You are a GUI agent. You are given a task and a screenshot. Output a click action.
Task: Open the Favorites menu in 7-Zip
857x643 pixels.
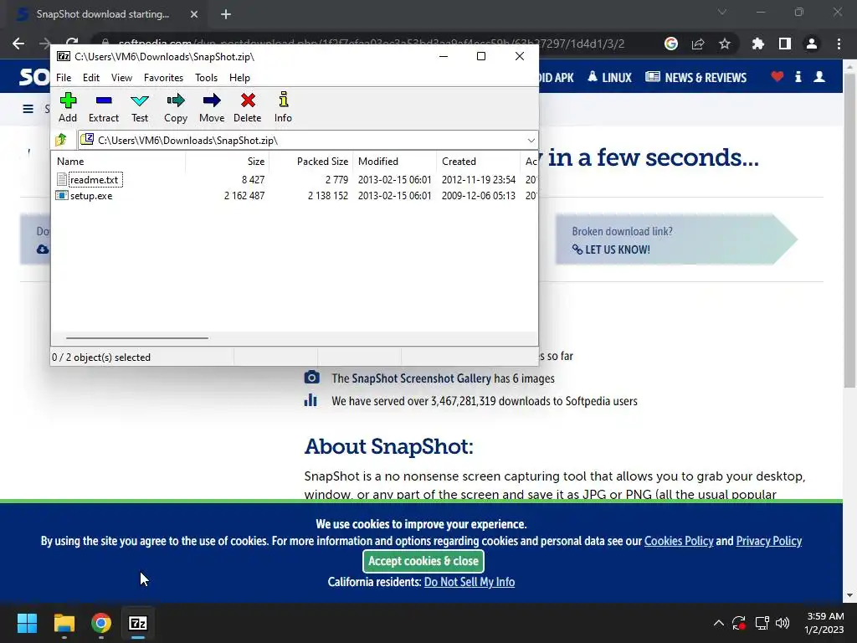(163, 78)
